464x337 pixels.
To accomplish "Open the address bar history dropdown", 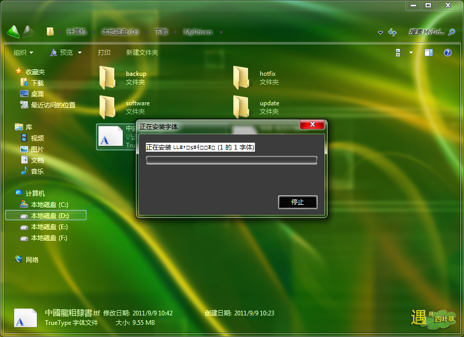I will (381, 32).
